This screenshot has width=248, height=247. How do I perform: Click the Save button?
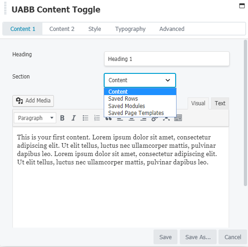coord(165,237)
